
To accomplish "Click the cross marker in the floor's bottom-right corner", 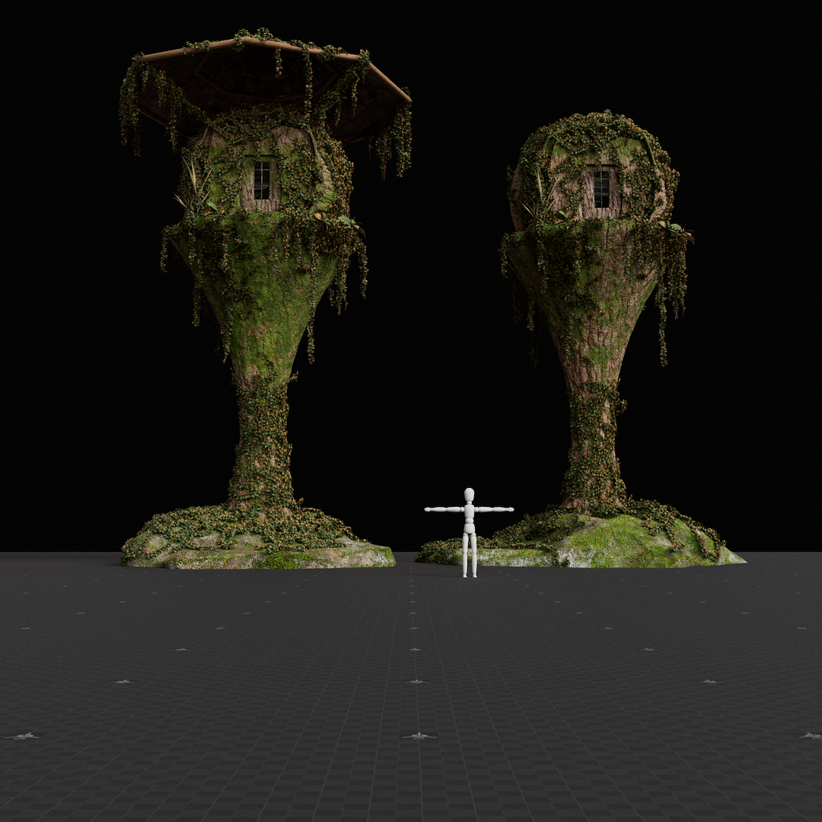I will click(810, 736).
